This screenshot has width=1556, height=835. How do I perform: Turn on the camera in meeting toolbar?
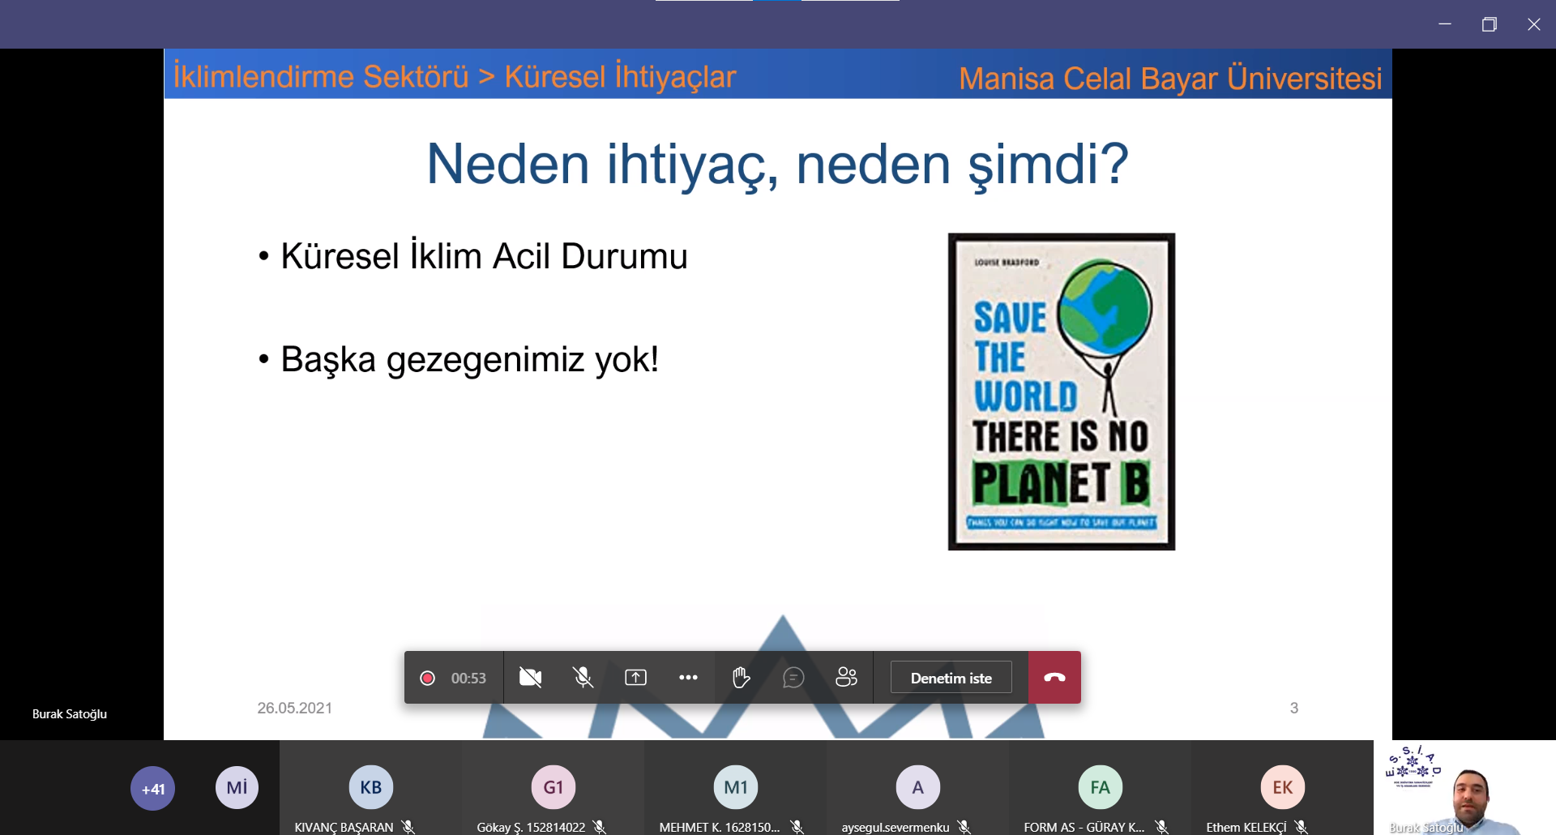pyautogui.click(x=530, y=678)
